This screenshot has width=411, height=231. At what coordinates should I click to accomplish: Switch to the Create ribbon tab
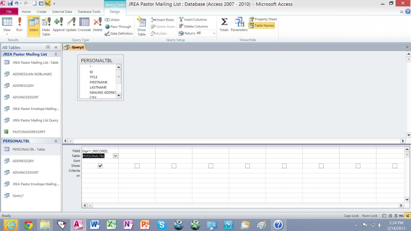click(x=42, y=12)
